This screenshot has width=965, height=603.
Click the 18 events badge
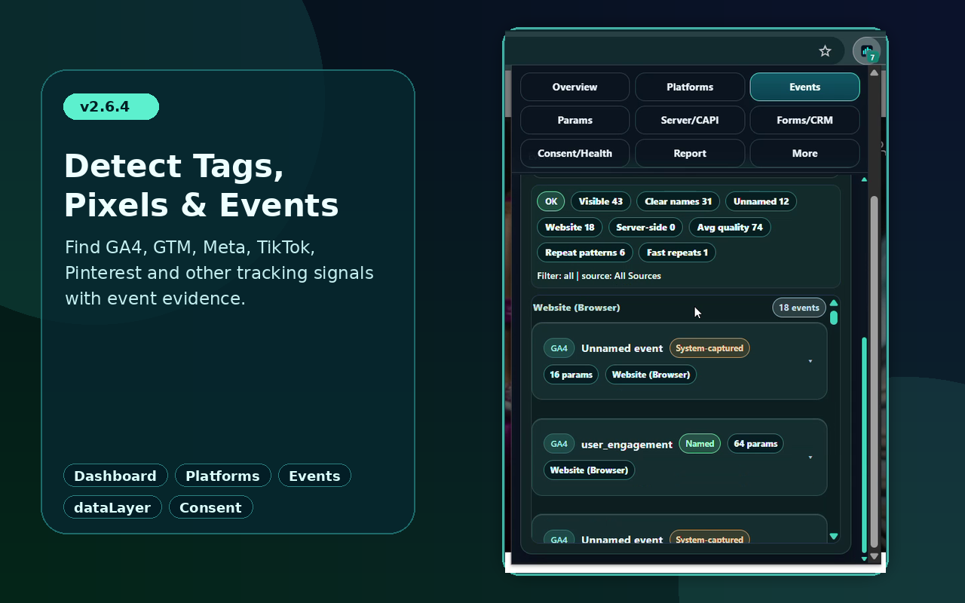tap(799, 308)
